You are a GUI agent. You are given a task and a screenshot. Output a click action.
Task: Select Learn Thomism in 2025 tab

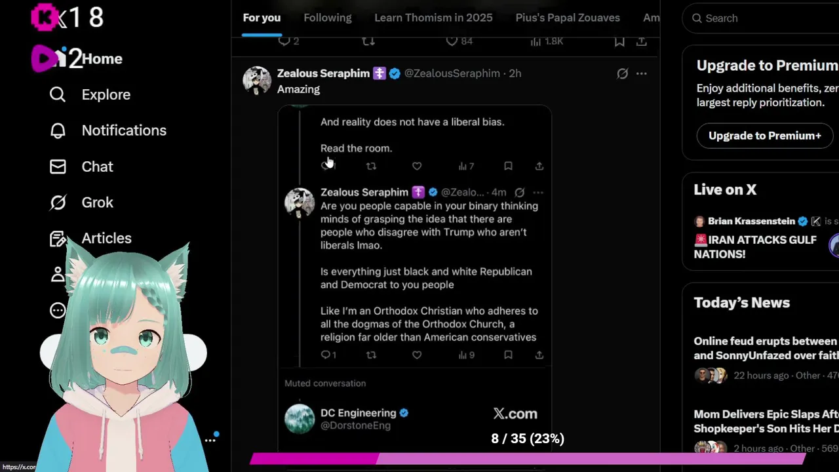(x=433, y=18)
